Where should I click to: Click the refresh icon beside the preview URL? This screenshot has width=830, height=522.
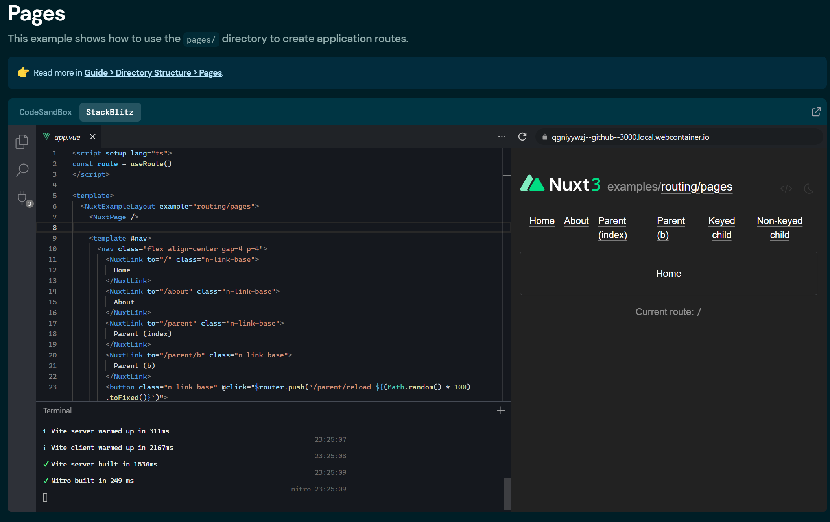point(522,137)
